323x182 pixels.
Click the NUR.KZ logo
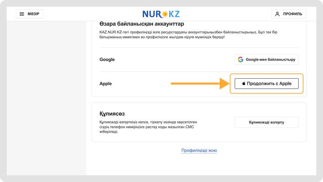pos(161,14)
